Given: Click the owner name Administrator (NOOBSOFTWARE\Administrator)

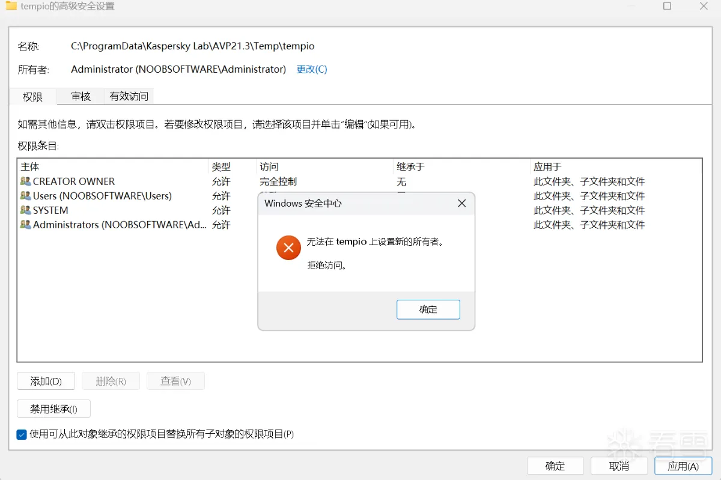Looking at the screenshot, I should (178, 69).
